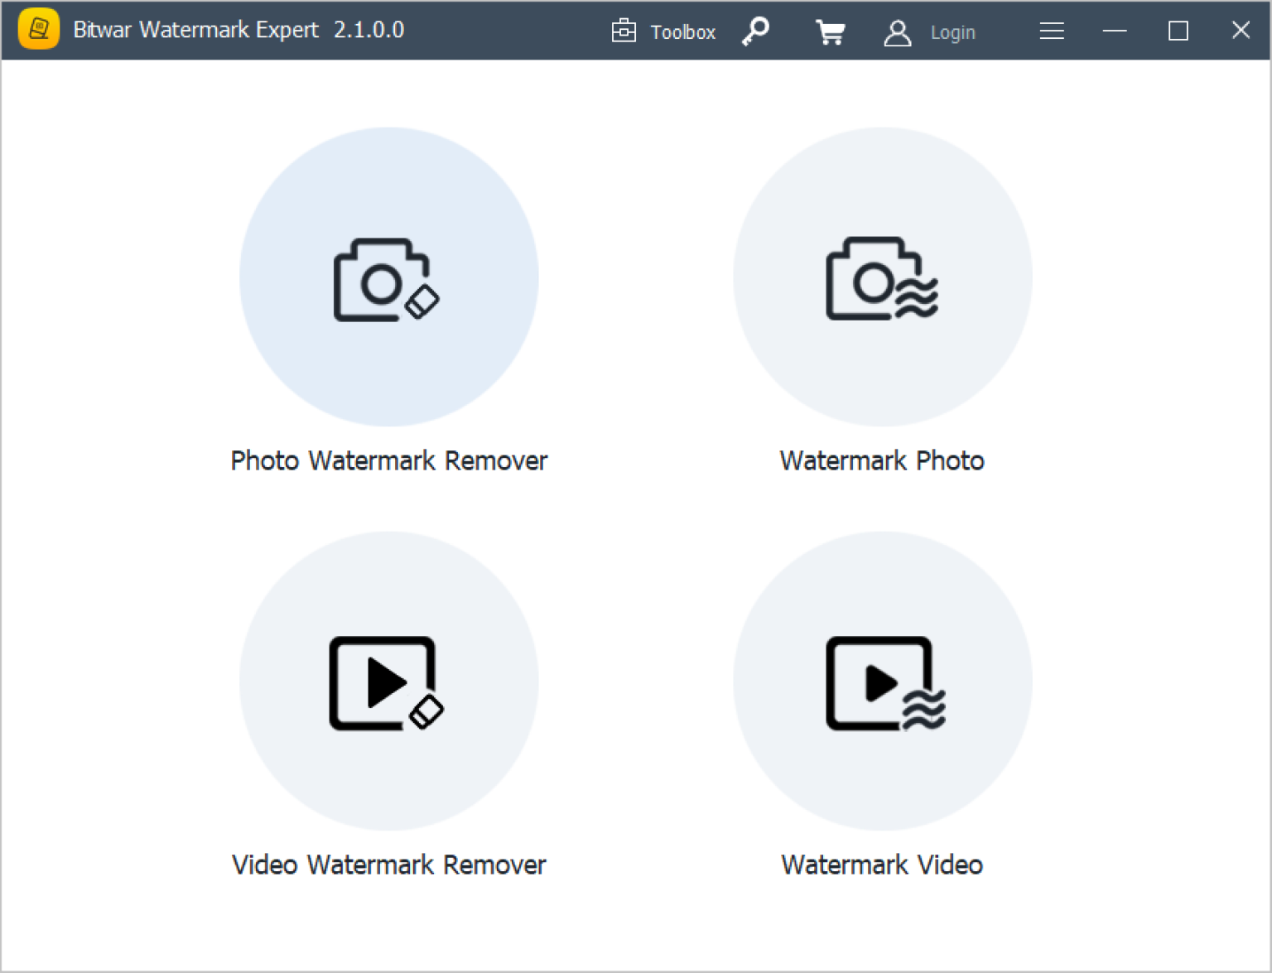Viewport: 1272px width, 973px height.
Task: Open the Toolbox menu text
Action: click(683, 32)
